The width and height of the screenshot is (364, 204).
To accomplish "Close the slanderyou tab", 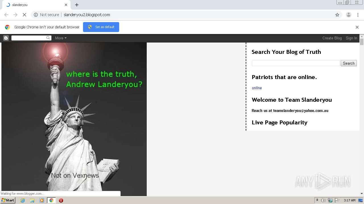I will [66, 5].
